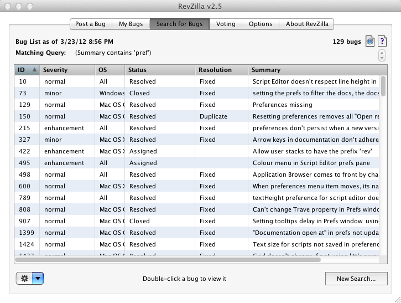Image resolution: width=401 pixels, height=303 pixels.
Task: Click 'Duplicate' resolution in bug 150 row
Action: (x=213, y=116)
